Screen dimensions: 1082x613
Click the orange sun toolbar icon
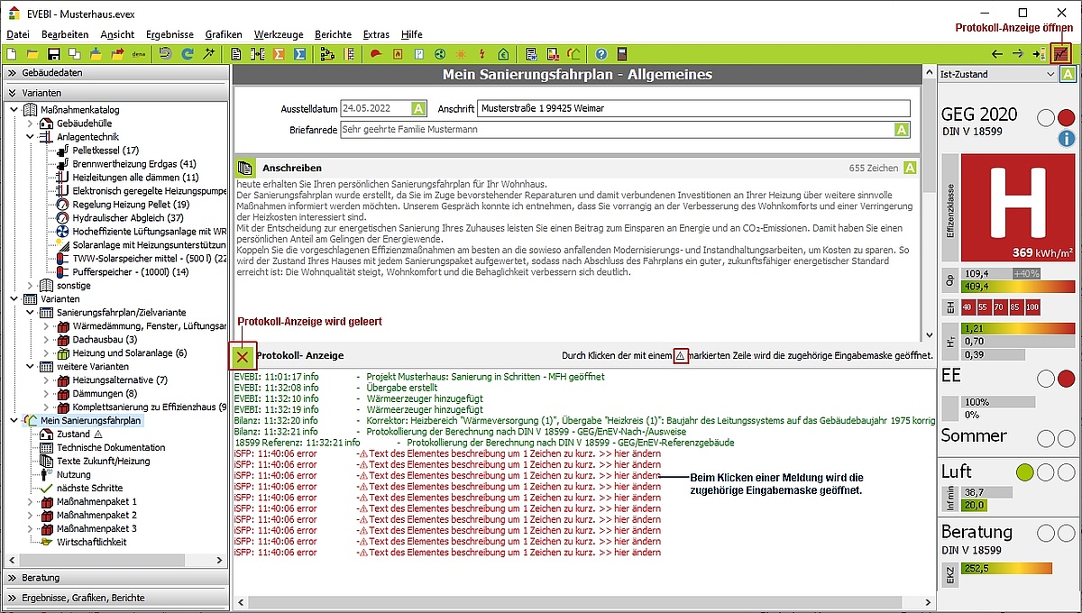point(461,54)
